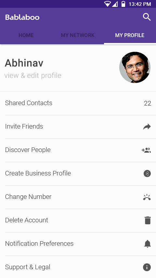Switch to the MY NETWORK tab
This screenshot has height=278, width=156.
coord(78,35)
